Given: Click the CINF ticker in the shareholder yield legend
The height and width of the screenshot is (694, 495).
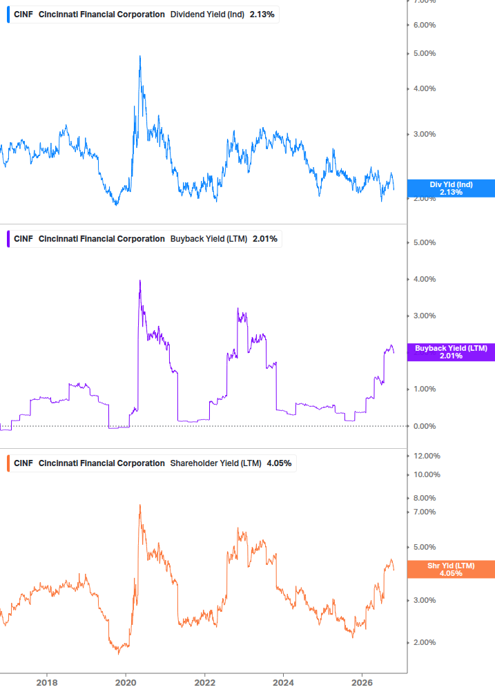Looking at the screenshot, I should coord(23,463).
